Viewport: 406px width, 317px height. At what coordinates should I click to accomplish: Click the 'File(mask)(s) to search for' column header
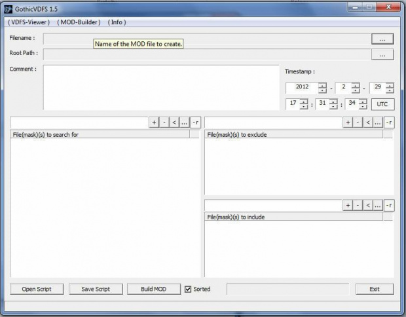100,134
